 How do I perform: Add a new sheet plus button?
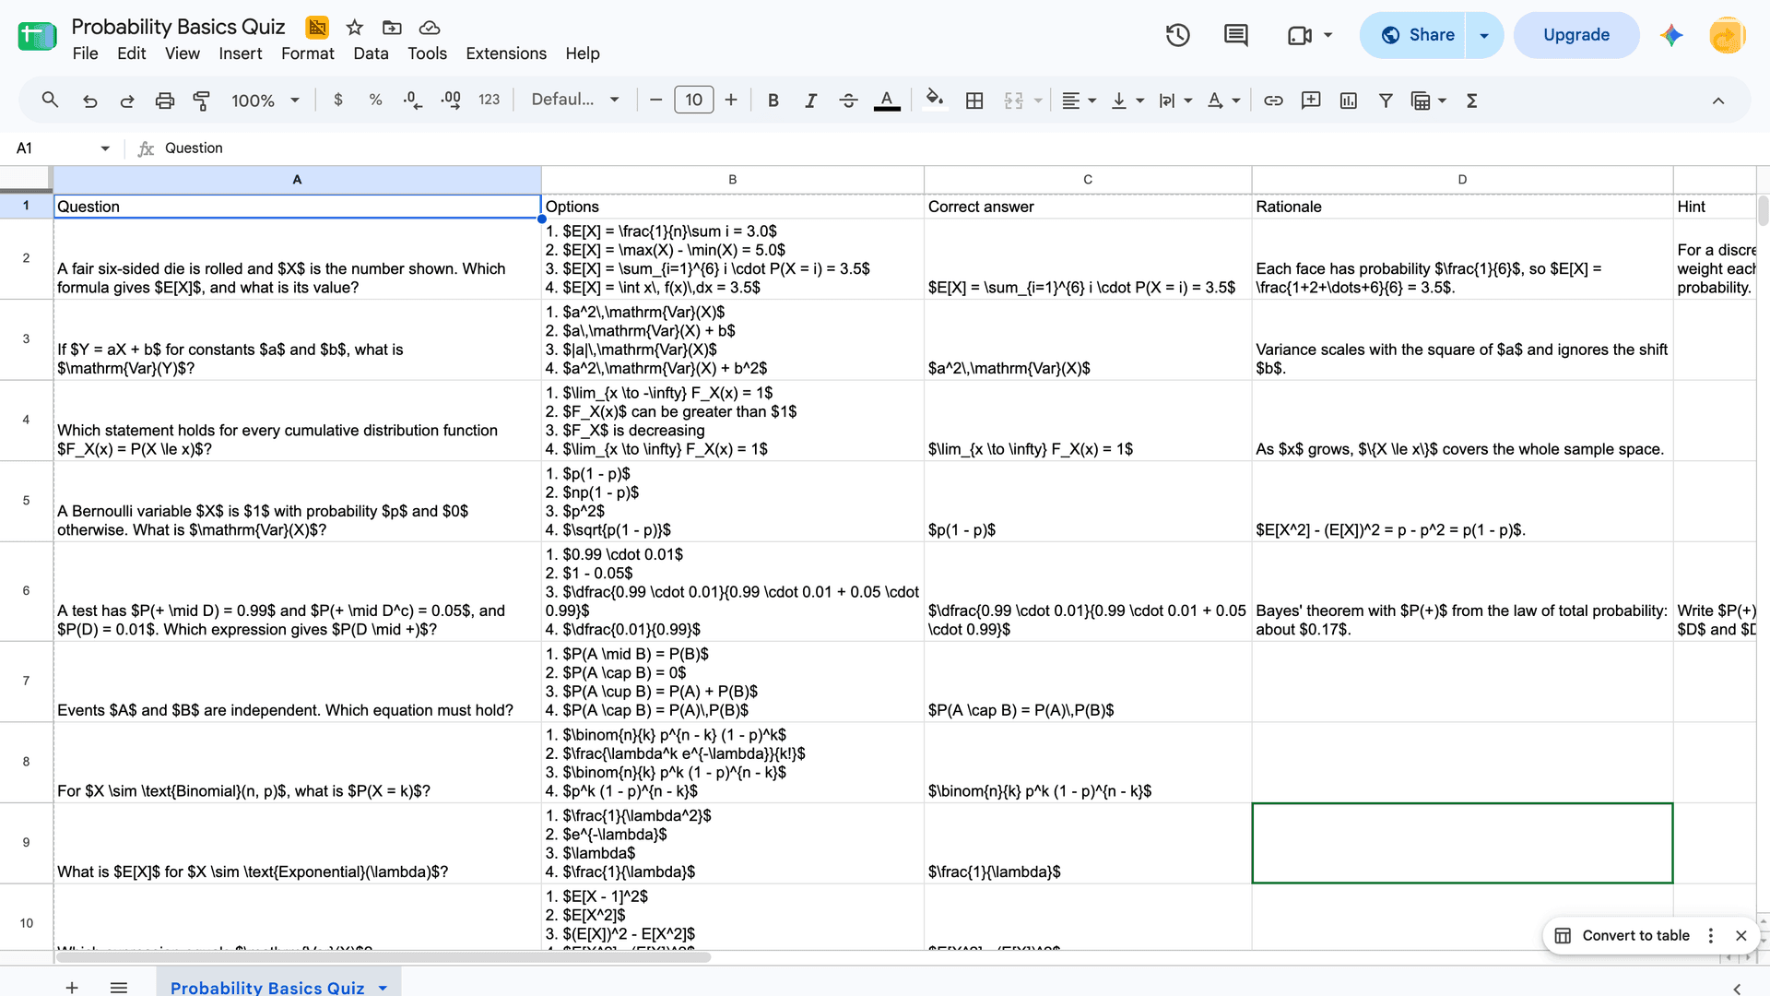point(72,988)
